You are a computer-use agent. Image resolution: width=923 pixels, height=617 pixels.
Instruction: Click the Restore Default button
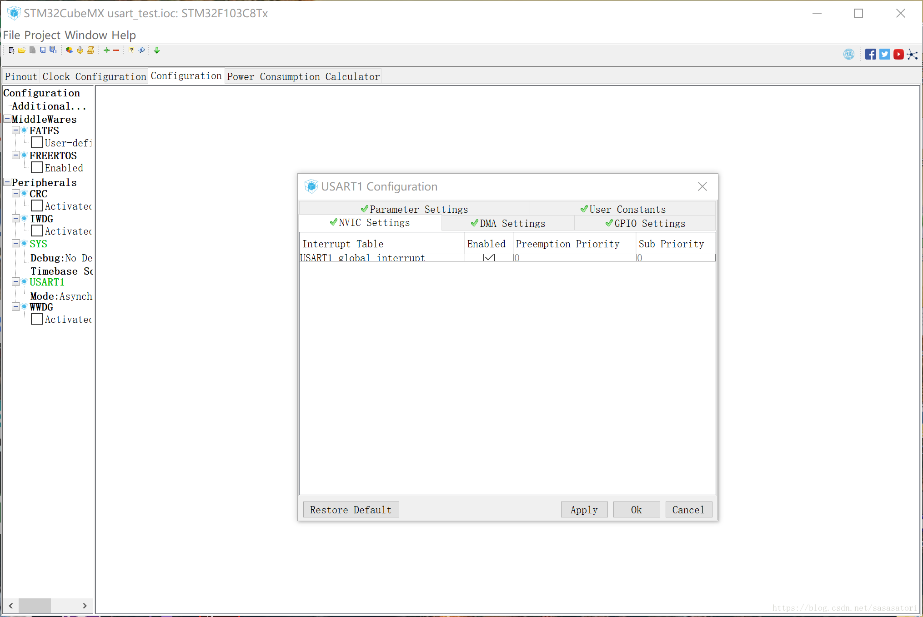tap(351, 510)
